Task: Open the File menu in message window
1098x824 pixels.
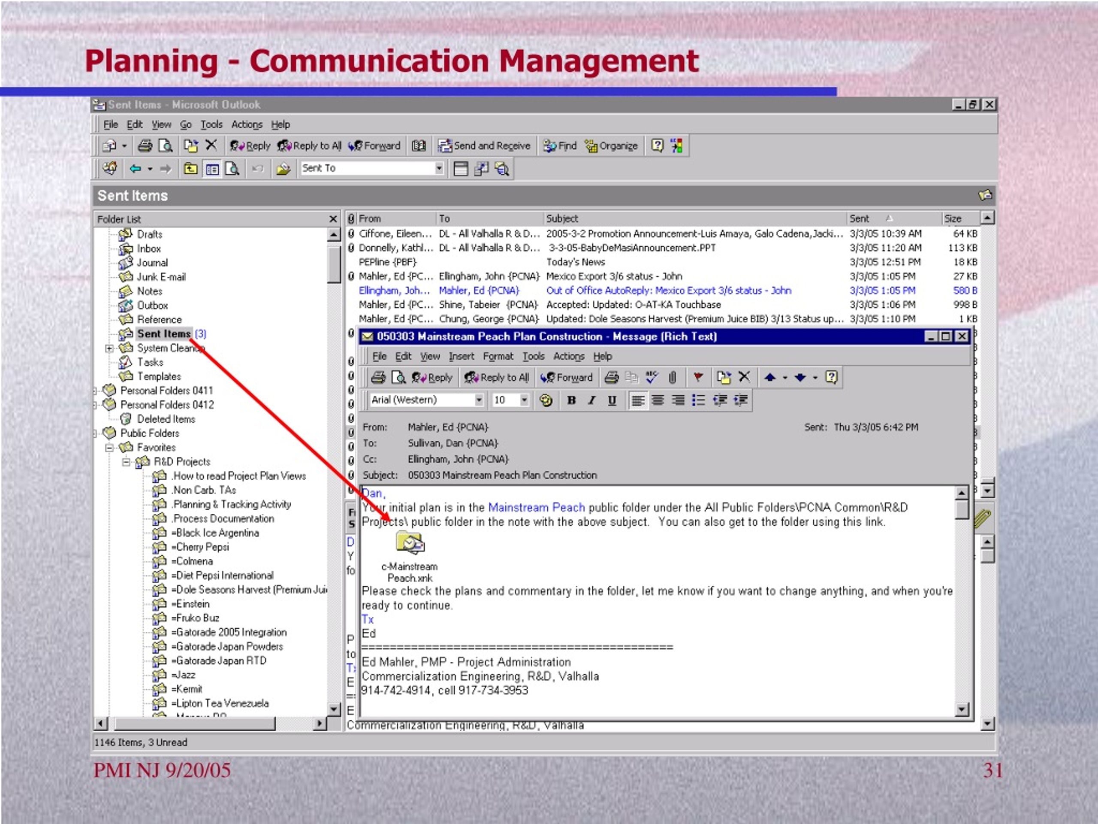Action: pyautogui.click(x=379, y=356)
